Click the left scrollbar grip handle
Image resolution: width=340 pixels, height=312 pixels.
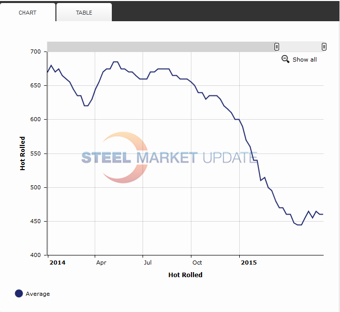tap(277, 46)
